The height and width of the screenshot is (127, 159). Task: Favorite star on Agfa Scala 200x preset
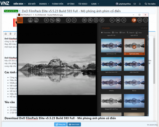point(143,54)
